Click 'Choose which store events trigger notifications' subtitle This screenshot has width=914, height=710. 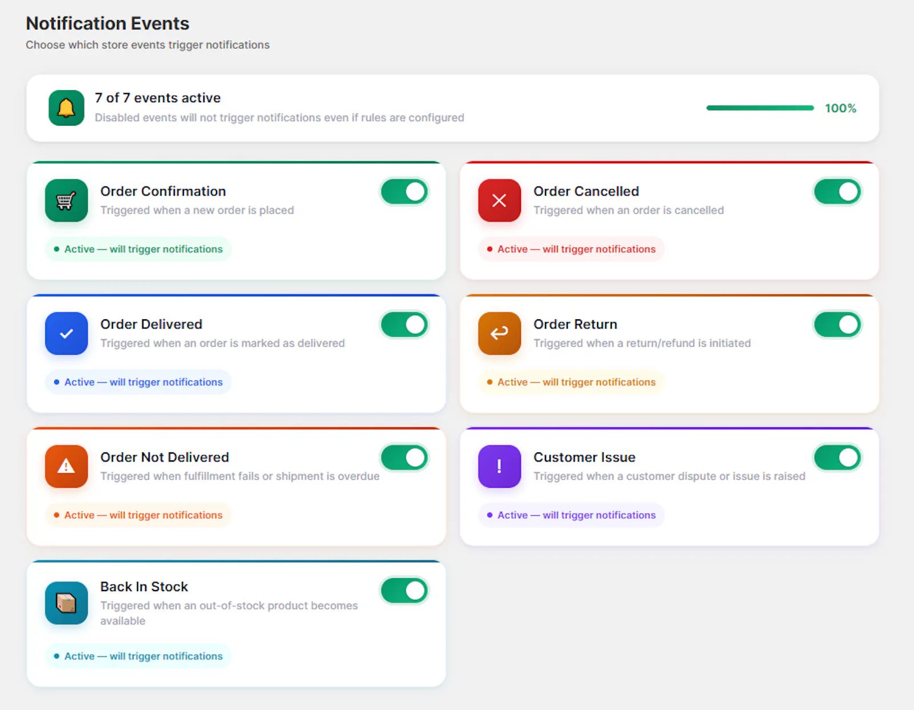pyautogui.click(x=147, y=45)
